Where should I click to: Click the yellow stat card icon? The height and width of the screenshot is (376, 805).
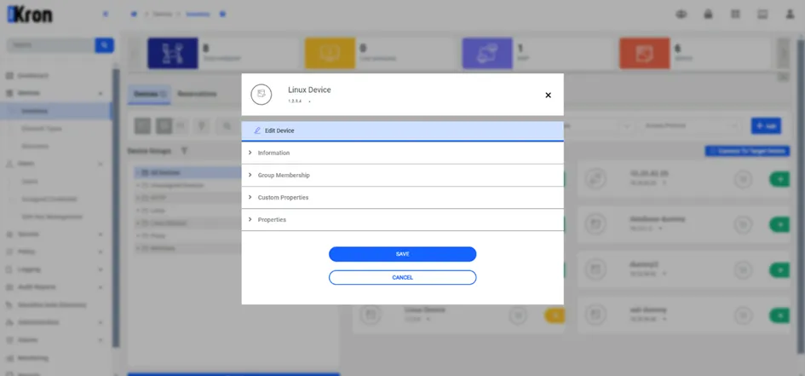pos(330,53)
